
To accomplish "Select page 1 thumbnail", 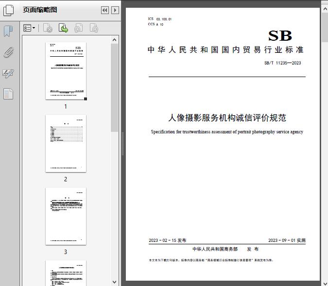I will [x=66, y=71].
